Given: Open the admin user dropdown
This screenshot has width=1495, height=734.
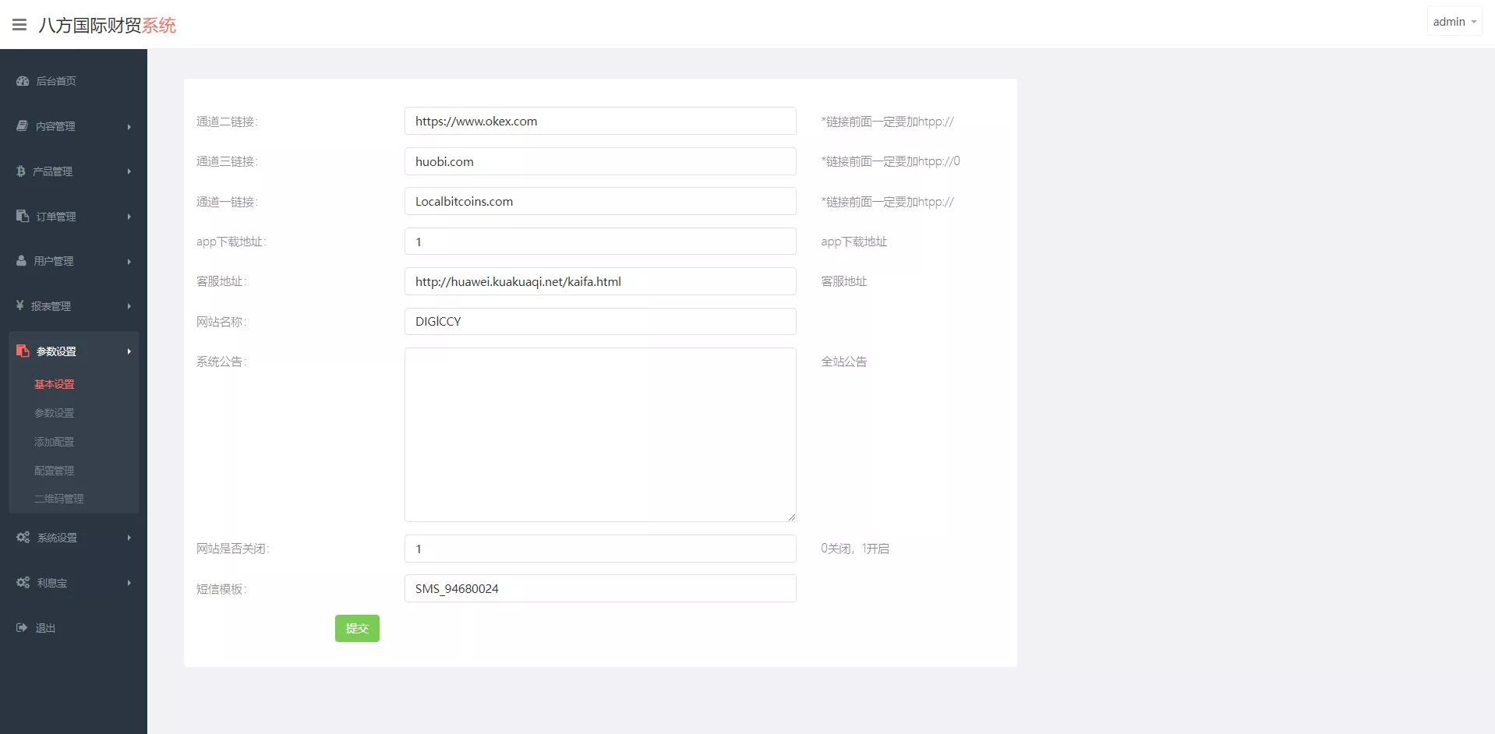Looking at the screenshot, I should click(x=1454, y=22).
